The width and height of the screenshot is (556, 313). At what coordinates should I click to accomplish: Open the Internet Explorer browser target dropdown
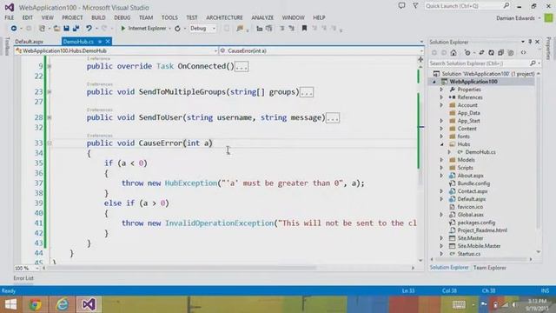(x=170, y=29)
